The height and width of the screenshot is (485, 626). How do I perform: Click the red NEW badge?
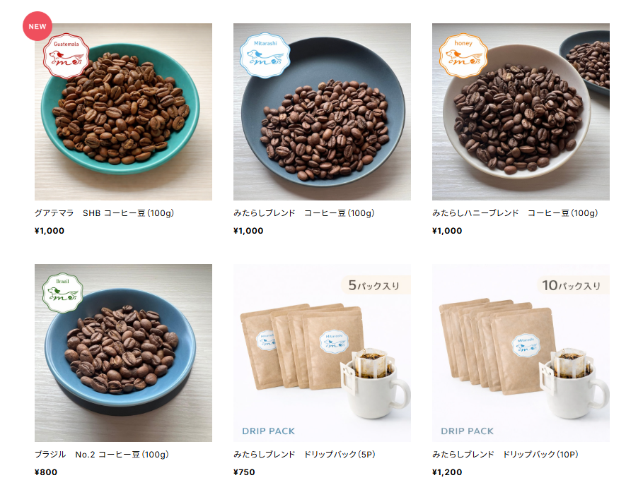tap(37, 26)
